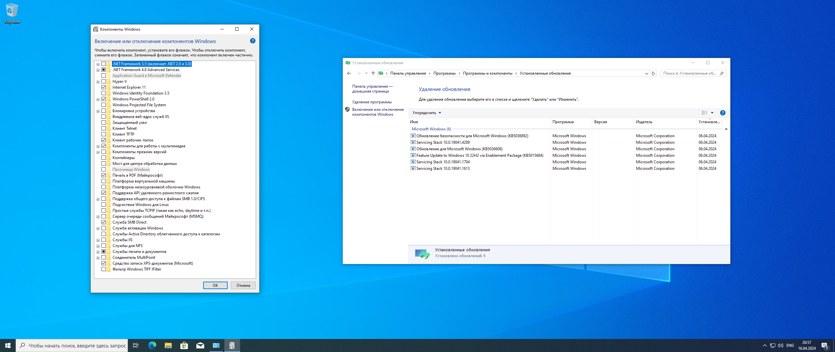This screenshot has height=352, width=835.
Task: Sort updates by Установлено column
Action: click(x=709, y=122)
